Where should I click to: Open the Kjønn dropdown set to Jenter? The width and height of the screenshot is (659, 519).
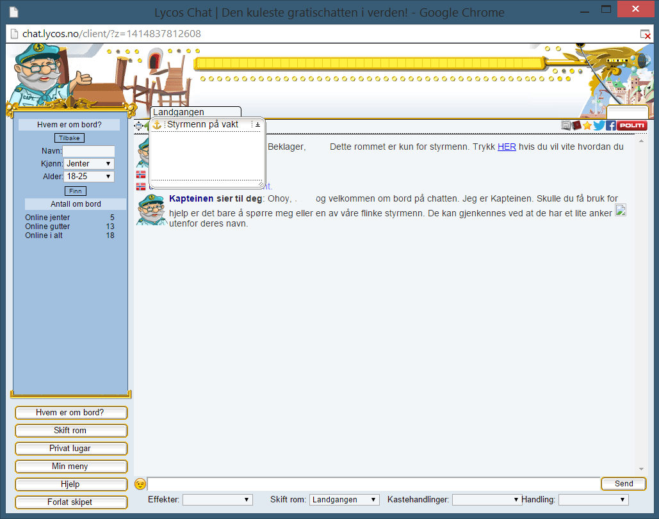[89, 164]
